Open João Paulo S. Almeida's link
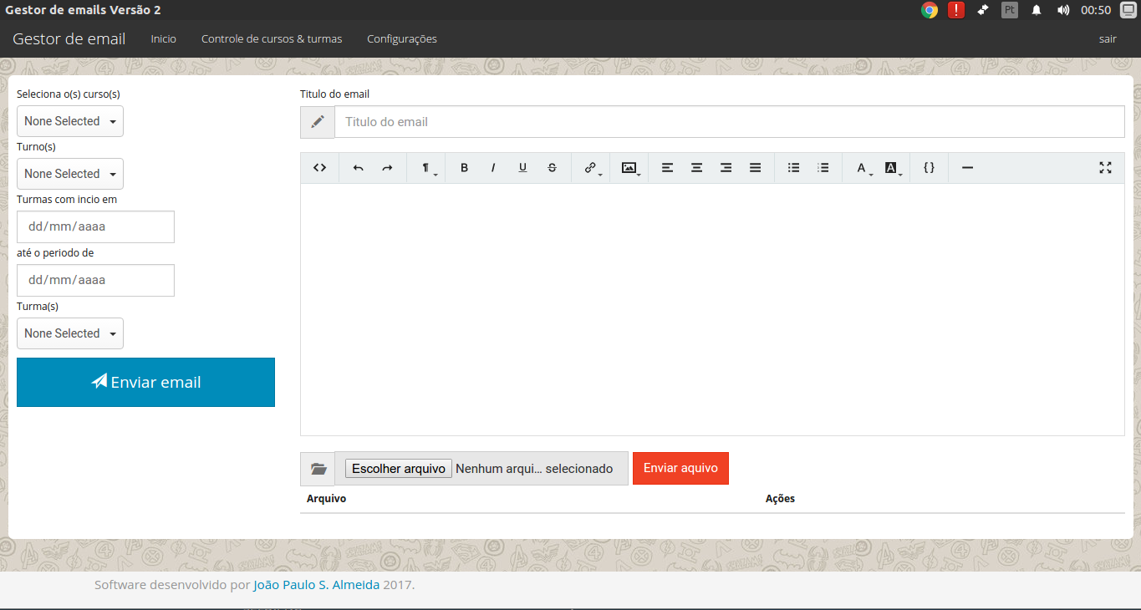1141x610 pixels. (316, 585)
